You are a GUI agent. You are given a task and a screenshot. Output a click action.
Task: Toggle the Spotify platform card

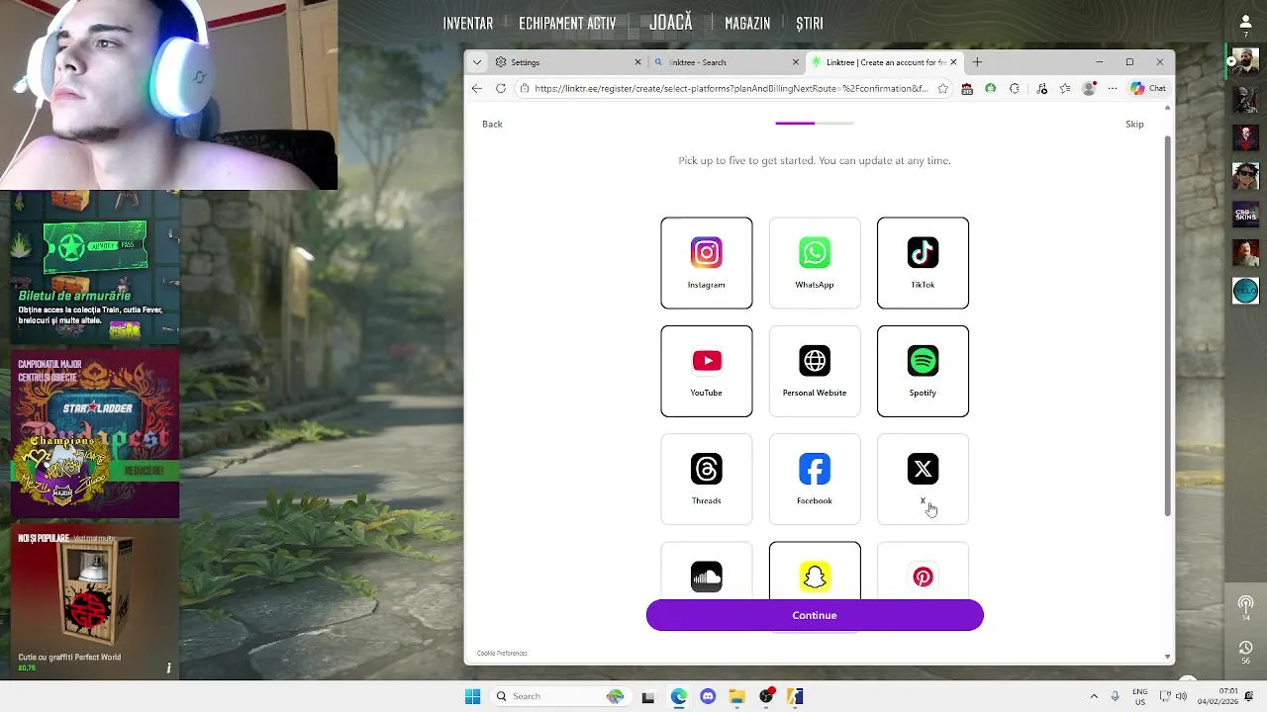coord(923,371)
